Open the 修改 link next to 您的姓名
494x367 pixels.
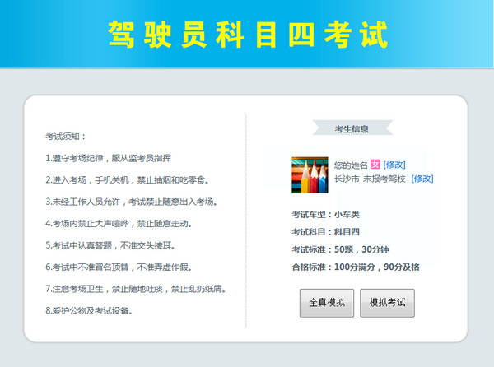pos(394,165)
